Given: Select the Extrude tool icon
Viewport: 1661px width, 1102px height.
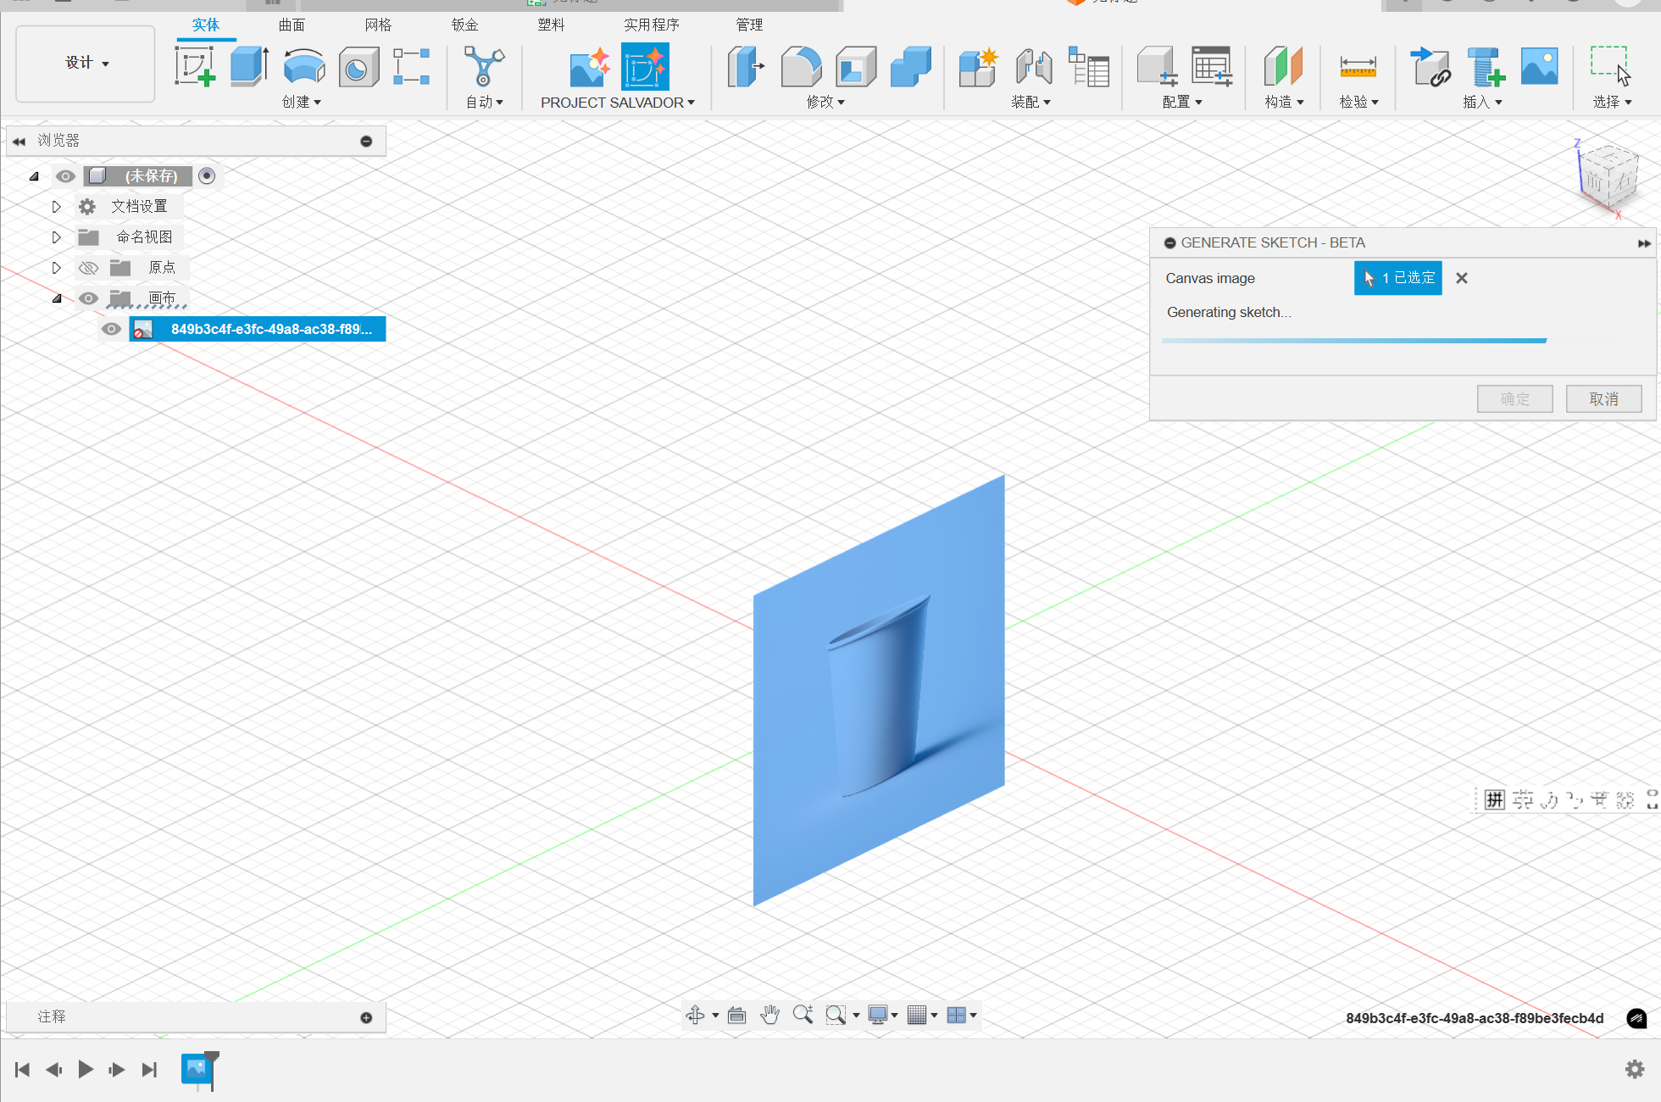Looking at the screenshot, I should tap(249, 66).
